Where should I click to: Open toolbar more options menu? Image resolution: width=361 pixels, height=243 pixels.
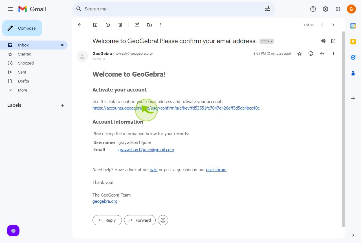[x=161, y=25]
